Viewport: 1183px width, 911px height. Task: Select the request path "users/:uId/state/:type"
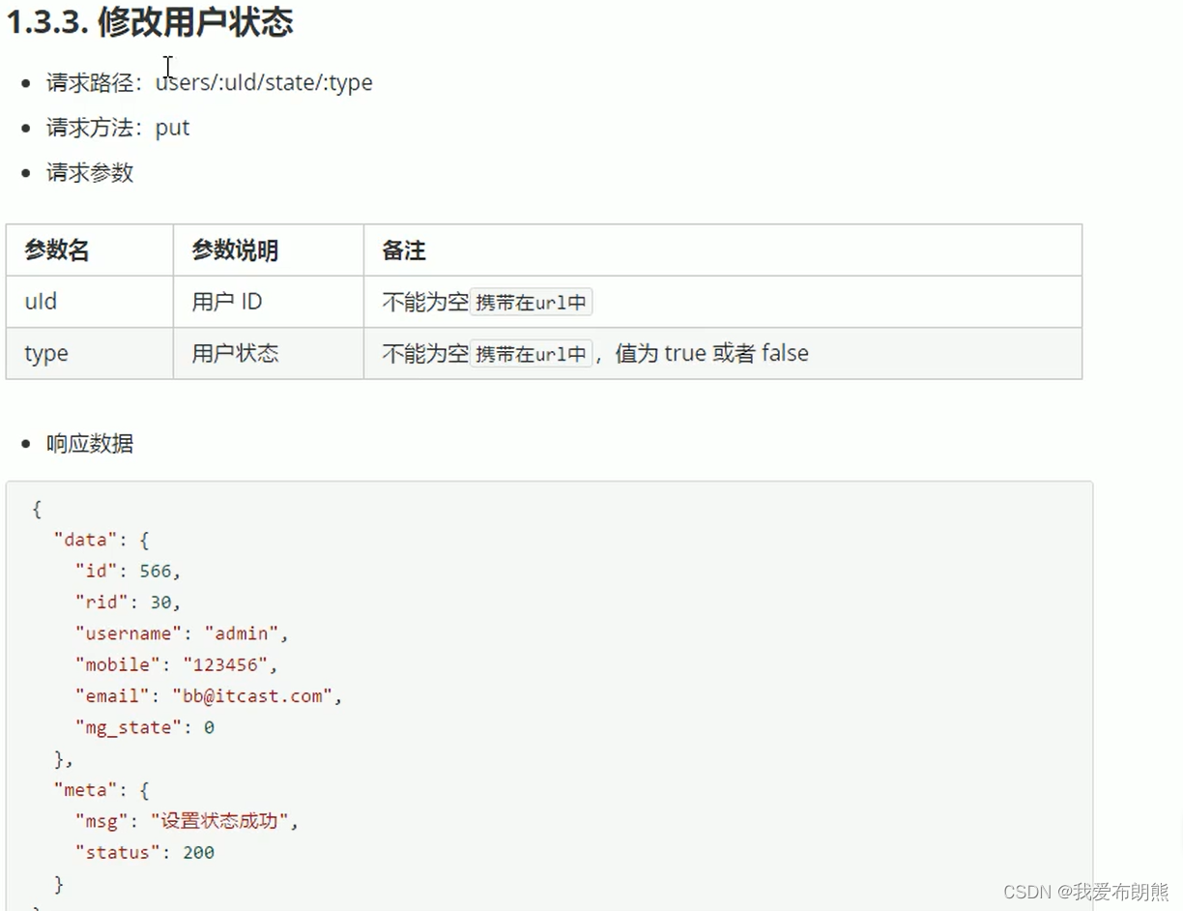[264, 82]
